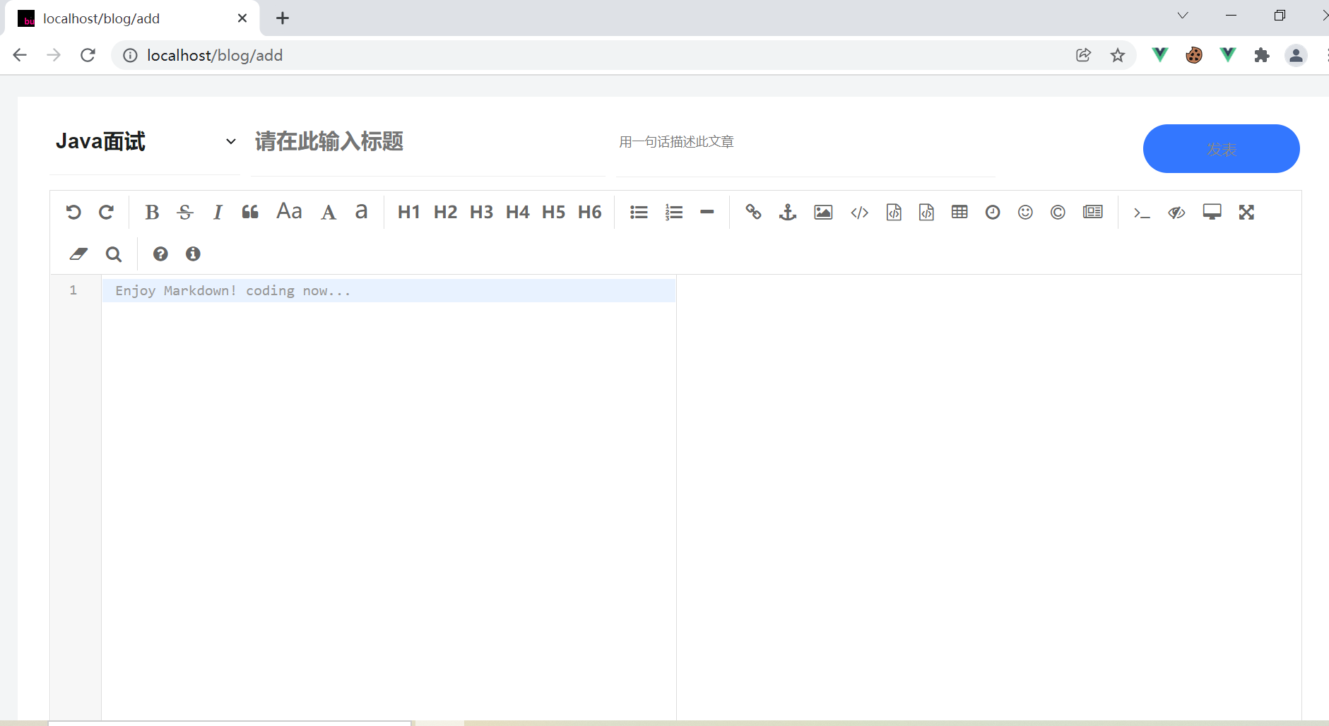Insert a code block
Image resolution: width=1329 pixels, height=726 pixels.
893,212
